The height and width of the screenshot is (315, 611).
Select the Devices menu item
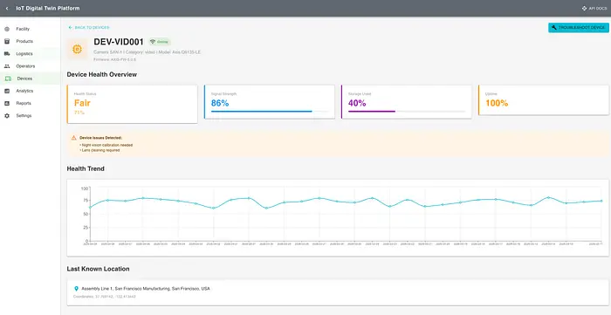(x=30, y=79)
